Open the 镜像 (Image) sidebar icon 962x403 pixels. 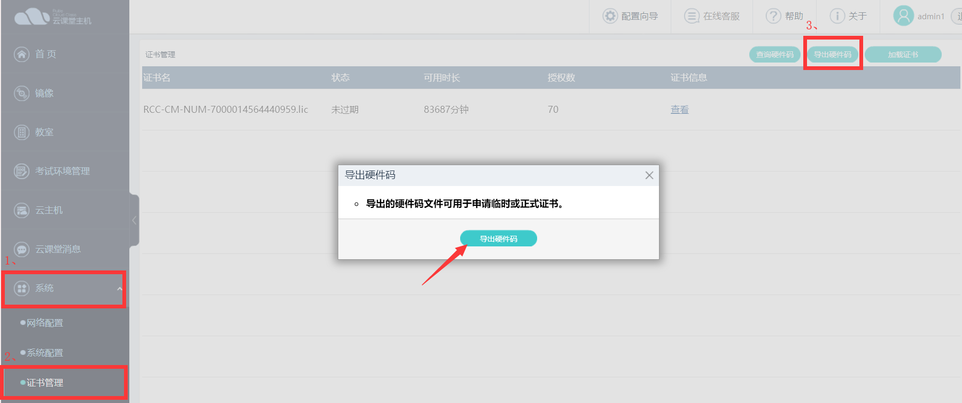click(x=21, y=93)
